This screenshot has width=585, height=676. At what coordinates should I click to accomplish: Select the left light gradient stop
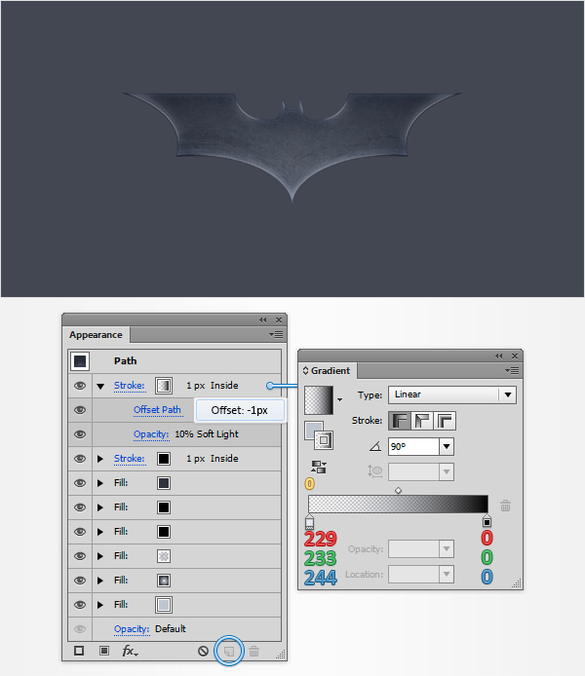click(309, 521)
